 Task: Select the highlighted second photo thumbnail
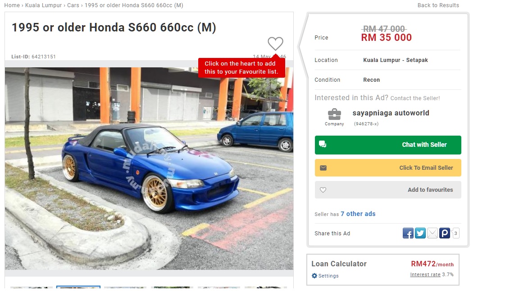pos(78,288)
